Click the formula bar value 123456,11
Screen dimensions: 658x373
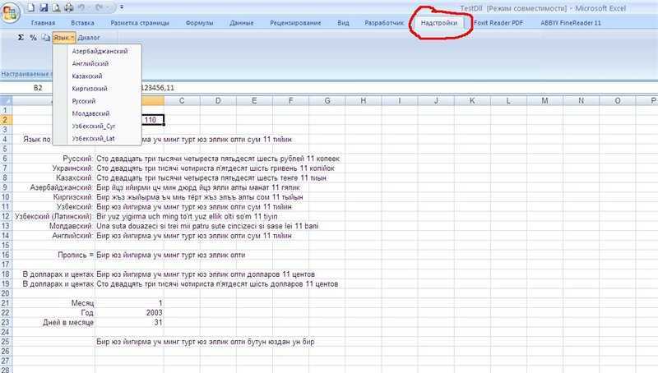[157, 88]
